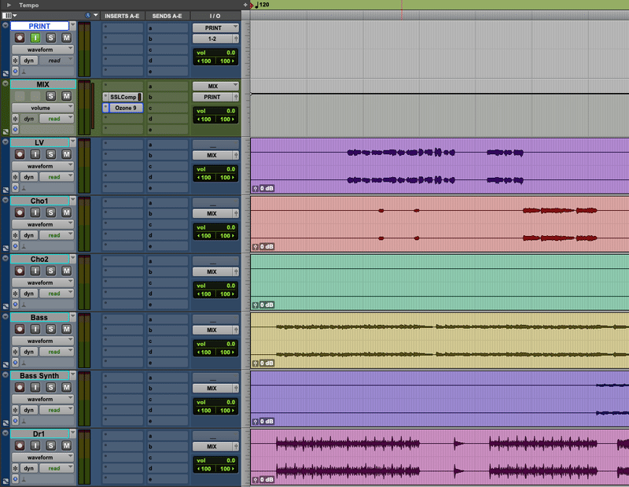The image size is (629, 487).
Task: Solo the PRINT track
Action: [x=50, y=38]
